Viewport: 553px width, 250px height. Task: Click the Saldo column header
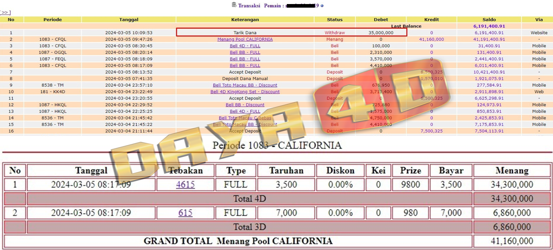click(489, 20)
